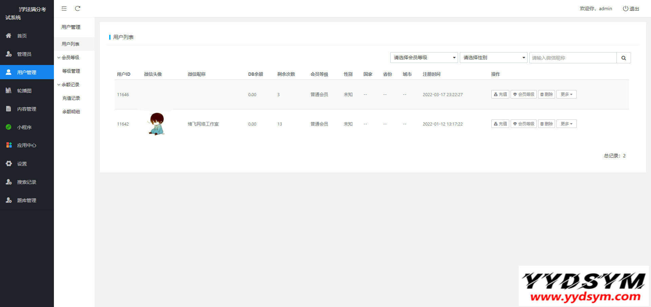
Task: Open the 充值记录 submenu item
Action: (x=71, y=98)
